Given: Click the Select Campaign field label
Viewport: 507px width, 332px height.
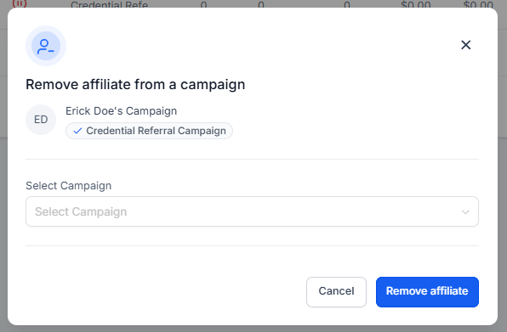Looking at the screenshot, I should pyautogui.click(x=69, y=186).
